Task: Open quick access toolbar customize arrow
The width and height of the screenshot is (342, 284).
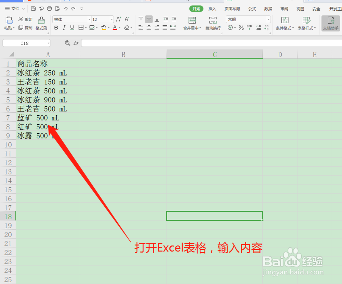Action: [82, 9]
